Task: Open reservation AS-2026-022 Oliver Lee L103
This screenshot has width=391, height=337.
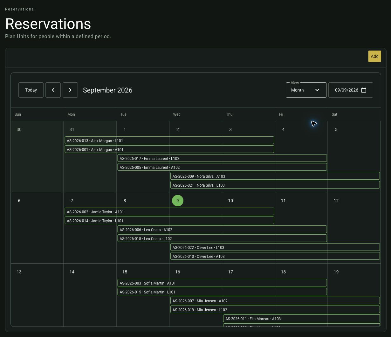Action: tap(275, 247)
